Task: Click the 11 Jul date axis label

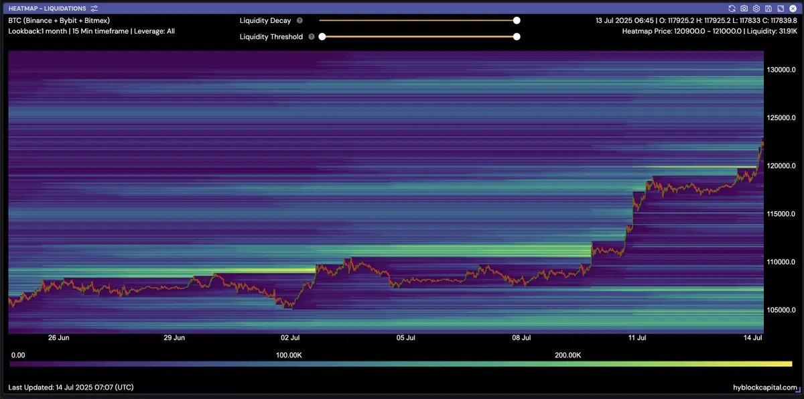Action: (x=638, y=338)
